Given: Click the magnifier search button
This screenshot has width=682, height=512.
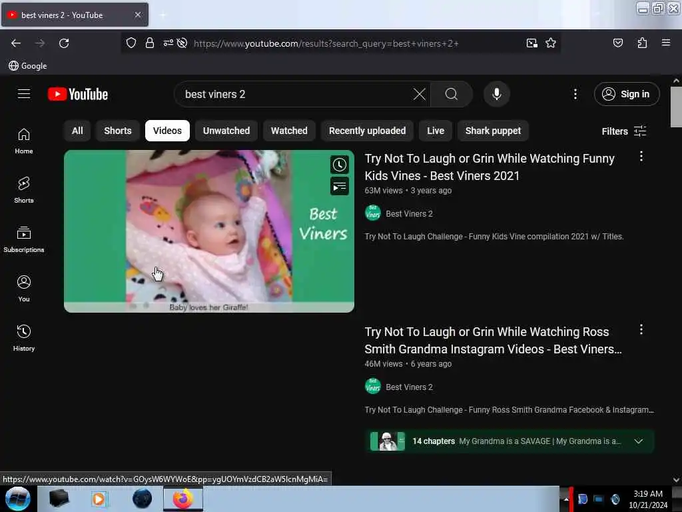Looking at the screenshot, I should [452, 94].
